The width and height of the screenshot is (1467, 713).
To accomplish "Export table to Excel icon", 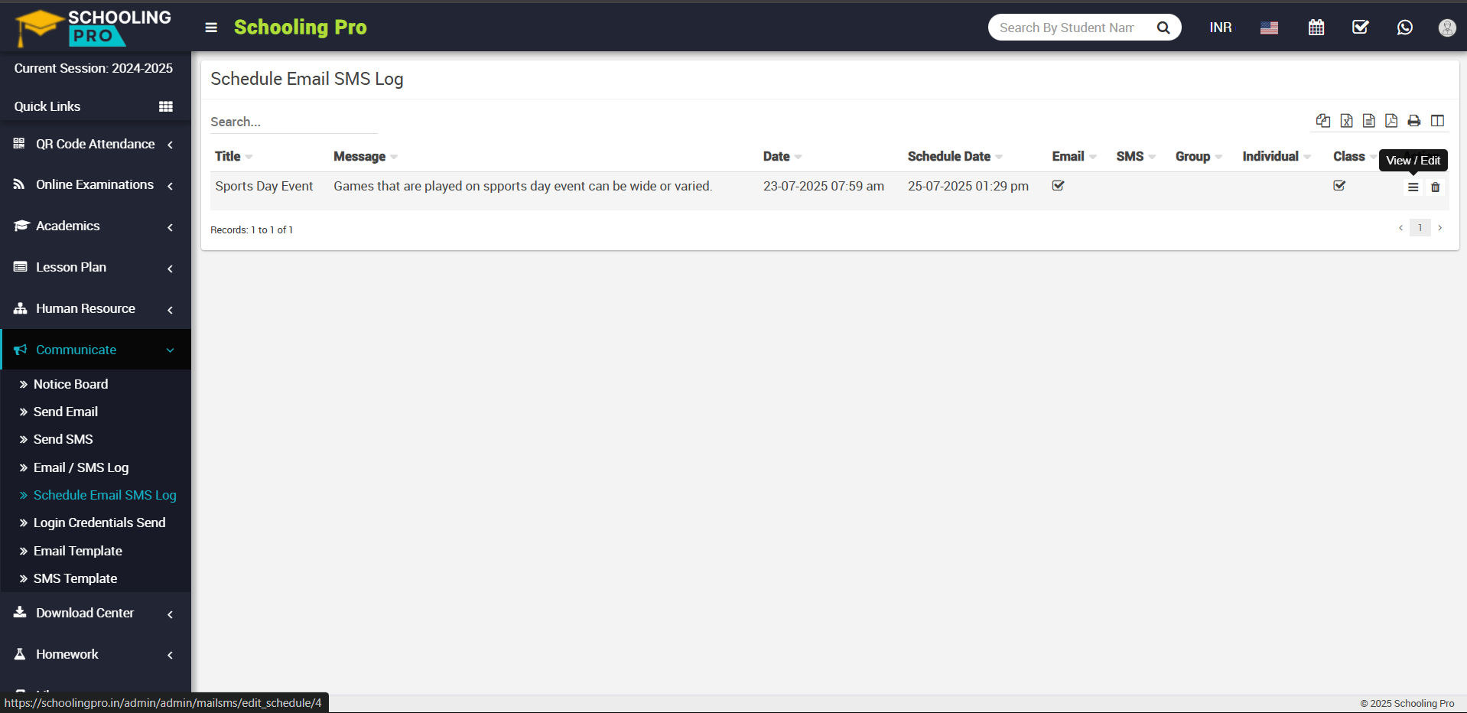I will (x=1347, y=121).
